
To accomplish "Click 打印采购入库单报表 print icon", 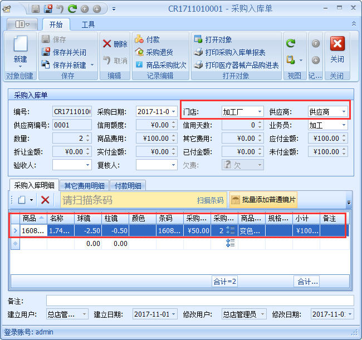I will coord(198,52).
